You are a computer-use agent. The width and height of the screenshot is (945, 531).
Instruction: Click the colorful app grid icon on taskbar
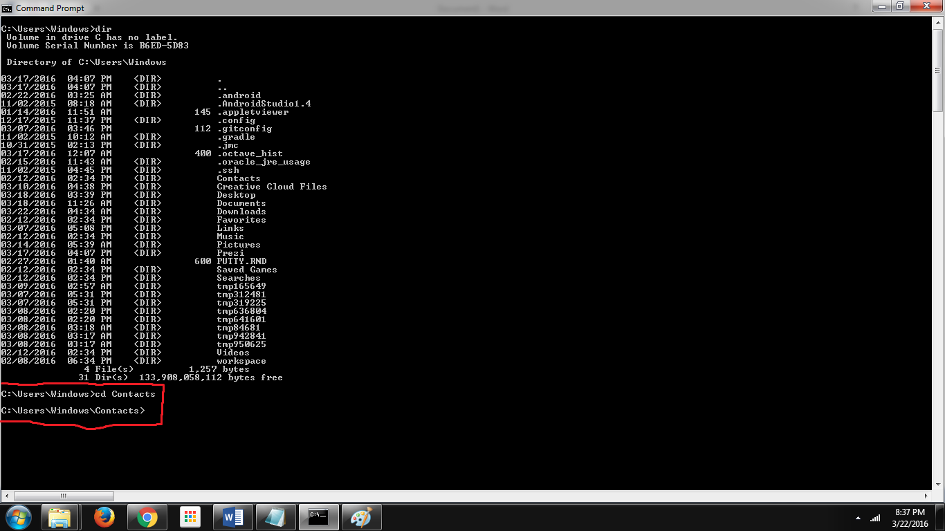pos(190,516)
